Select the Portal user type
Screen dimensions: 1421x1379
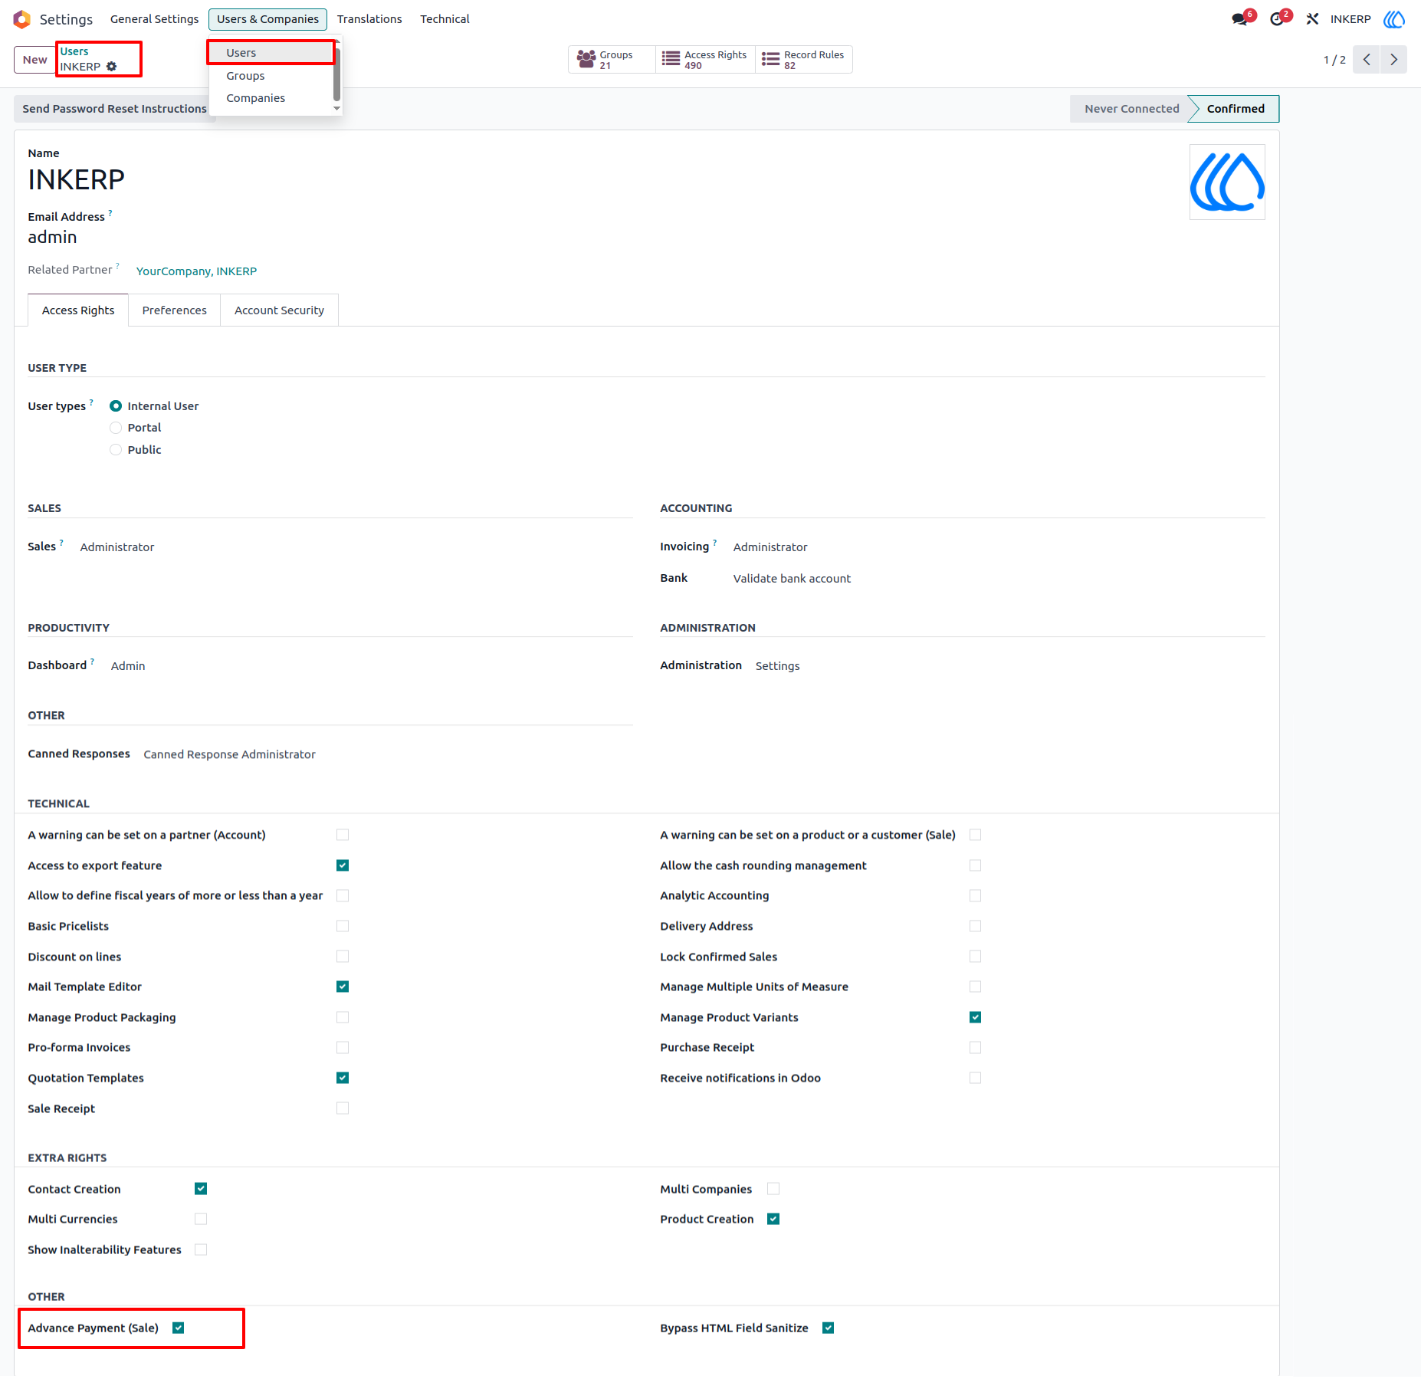click(x=116, y=428)
